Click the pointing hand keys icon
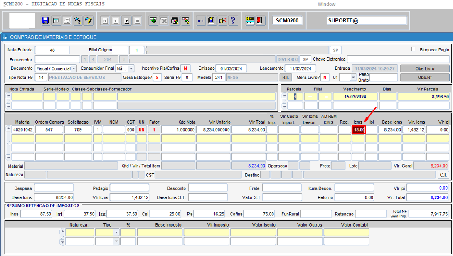Image resolution: width=453 pixels, height=256 pixels. pyautogui.click(x=222, y=20)
